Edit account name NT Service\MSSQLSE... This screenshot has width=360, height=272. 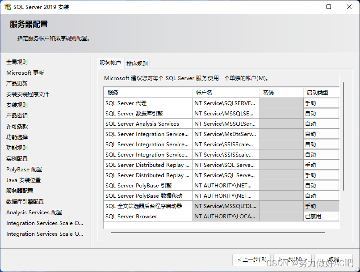[x=226, y=114]
